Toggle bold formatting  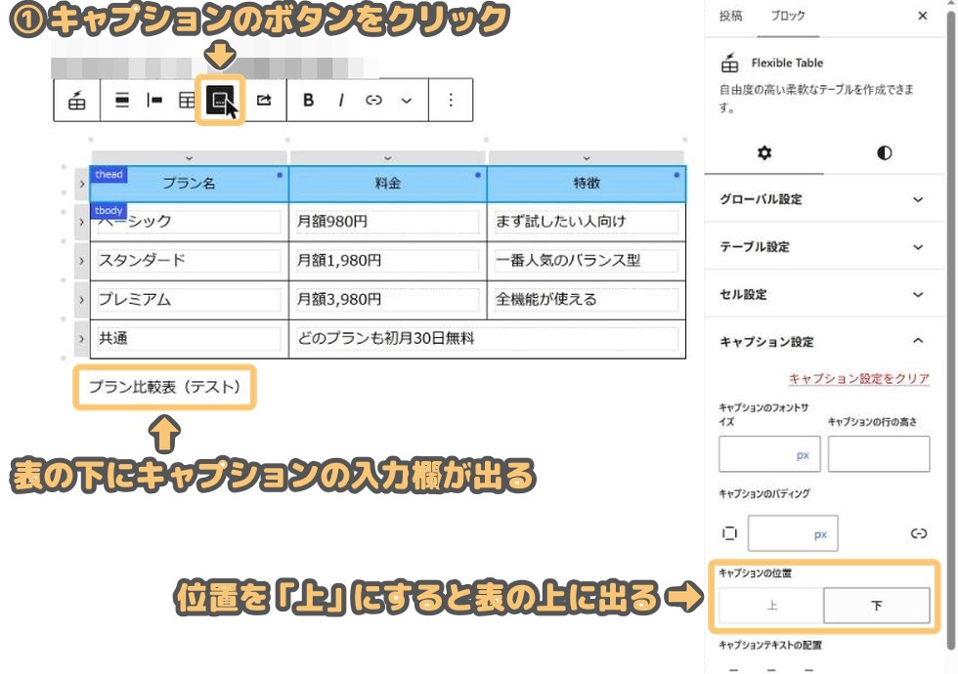tap(309, 100)
